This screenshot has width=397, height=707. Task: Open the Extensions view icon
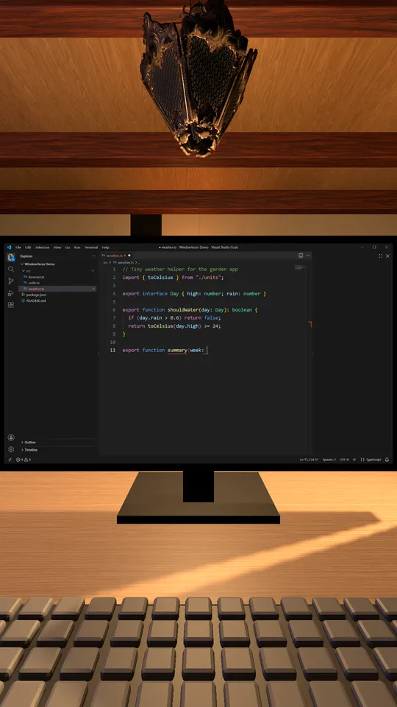(11, 305)
